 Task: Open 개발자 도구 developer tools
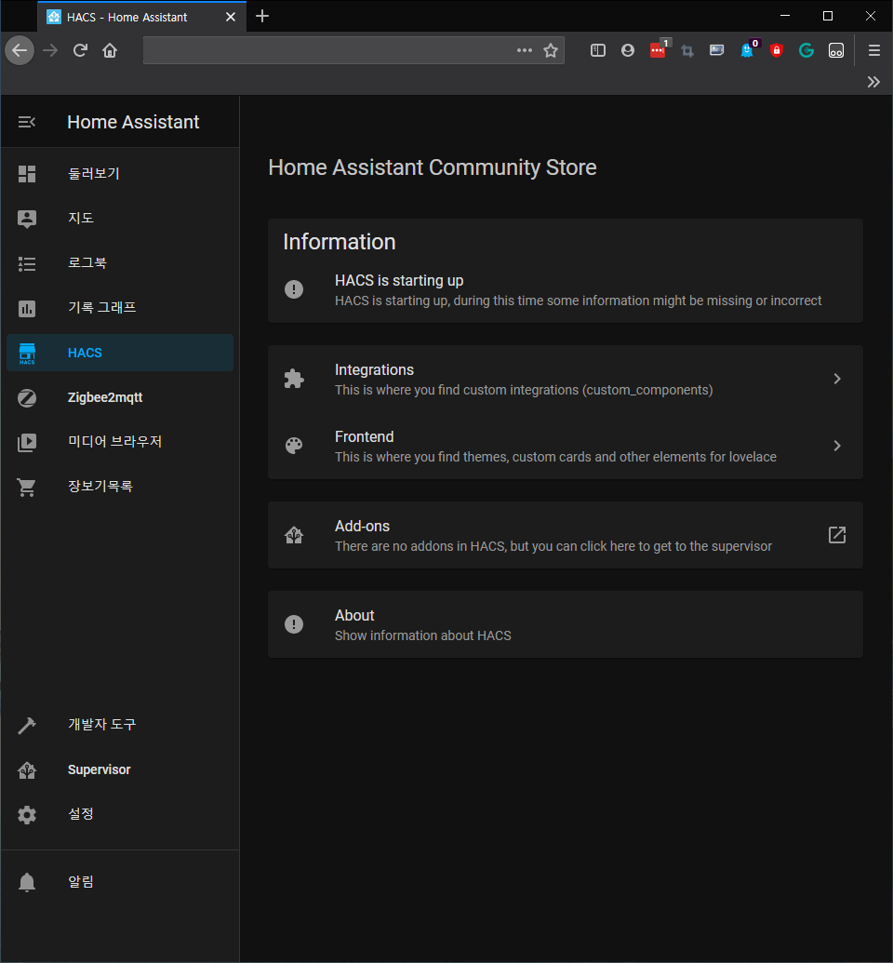click(120, 725)
